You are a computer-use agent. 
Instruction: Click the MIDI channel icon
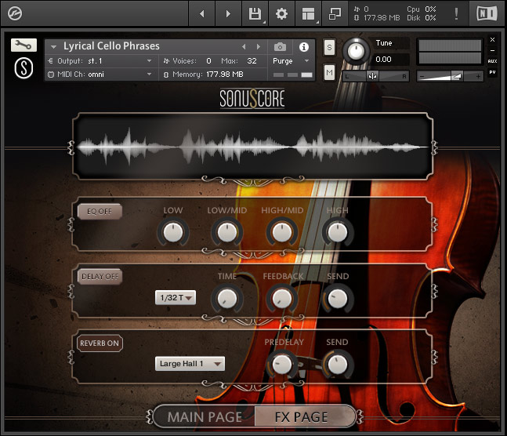pos(51,74)
